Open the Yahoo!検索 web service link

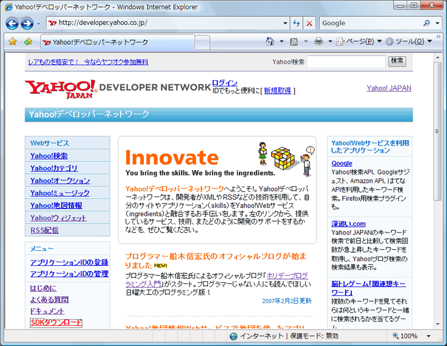click(x=49, y=156)
